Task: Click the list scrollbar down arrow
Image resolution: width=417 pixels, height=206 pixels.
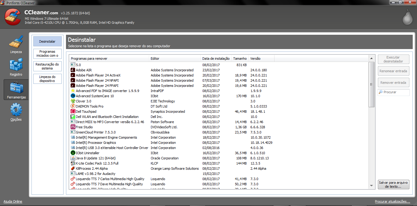Action: (371, 186)
